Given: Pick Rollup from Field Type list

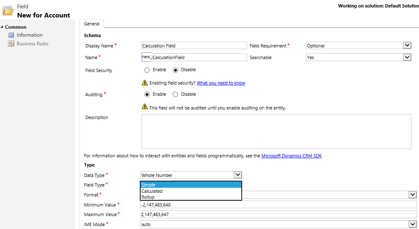Looking at the screenshot, I should (x=191, y=197).
